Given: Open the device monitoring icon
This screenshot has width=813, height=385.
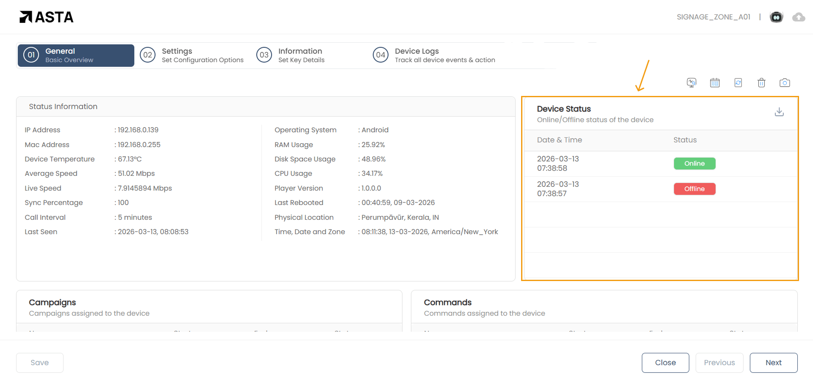Looking at the screenshot, I should click(x=691, y=83).
